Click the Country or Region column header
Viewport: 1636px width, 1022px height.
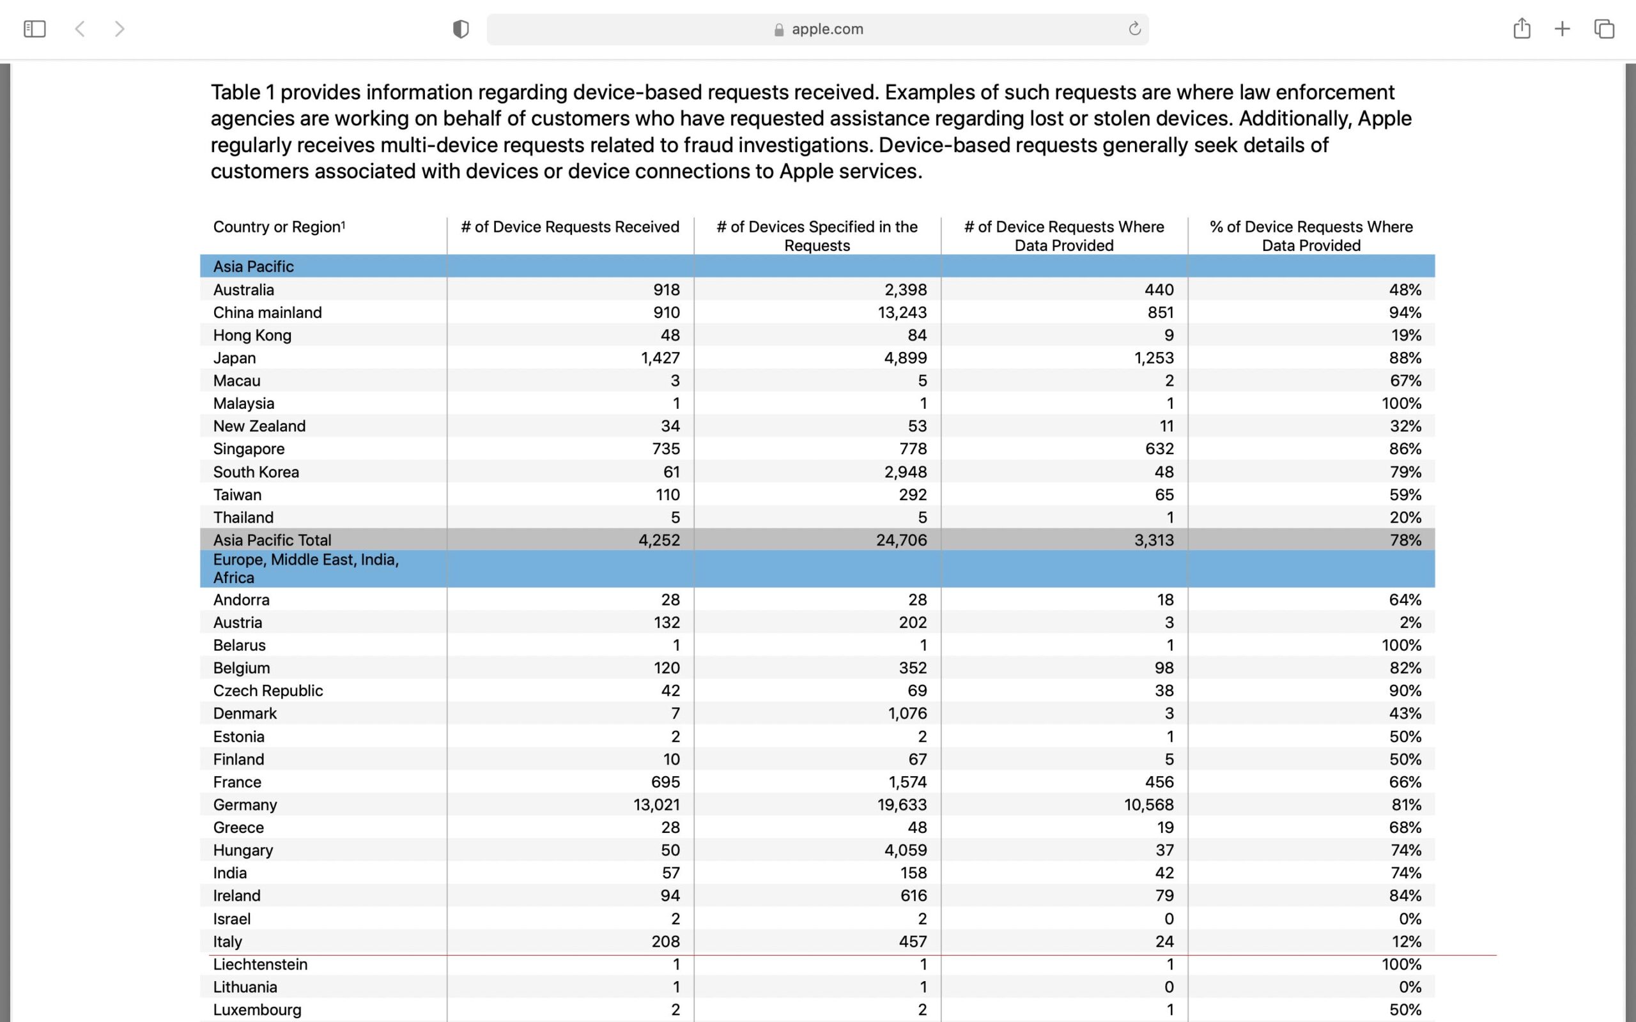[277, 227]
